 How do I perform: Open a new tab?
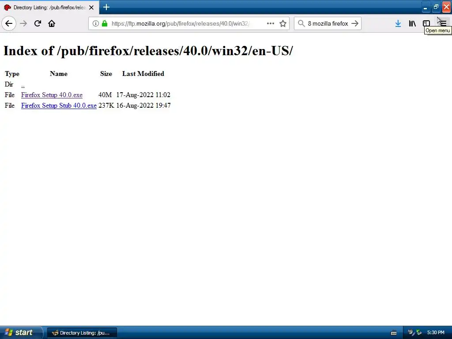click(106, 7)
